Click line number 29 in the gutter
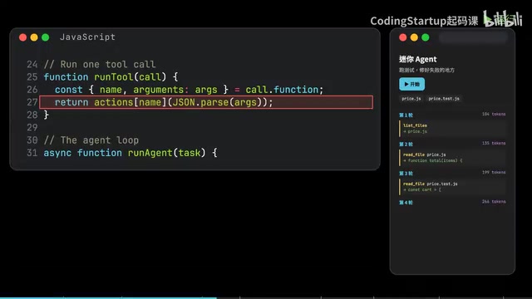Image resolution: width=532 pixels, height=299 pixels. tap(32, 127)
